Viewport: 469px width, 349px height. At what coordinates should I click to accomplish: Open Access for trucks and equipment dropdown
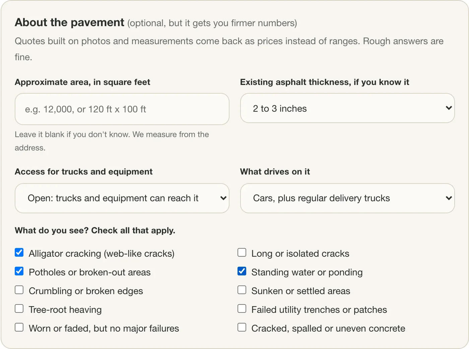(122, 198)
